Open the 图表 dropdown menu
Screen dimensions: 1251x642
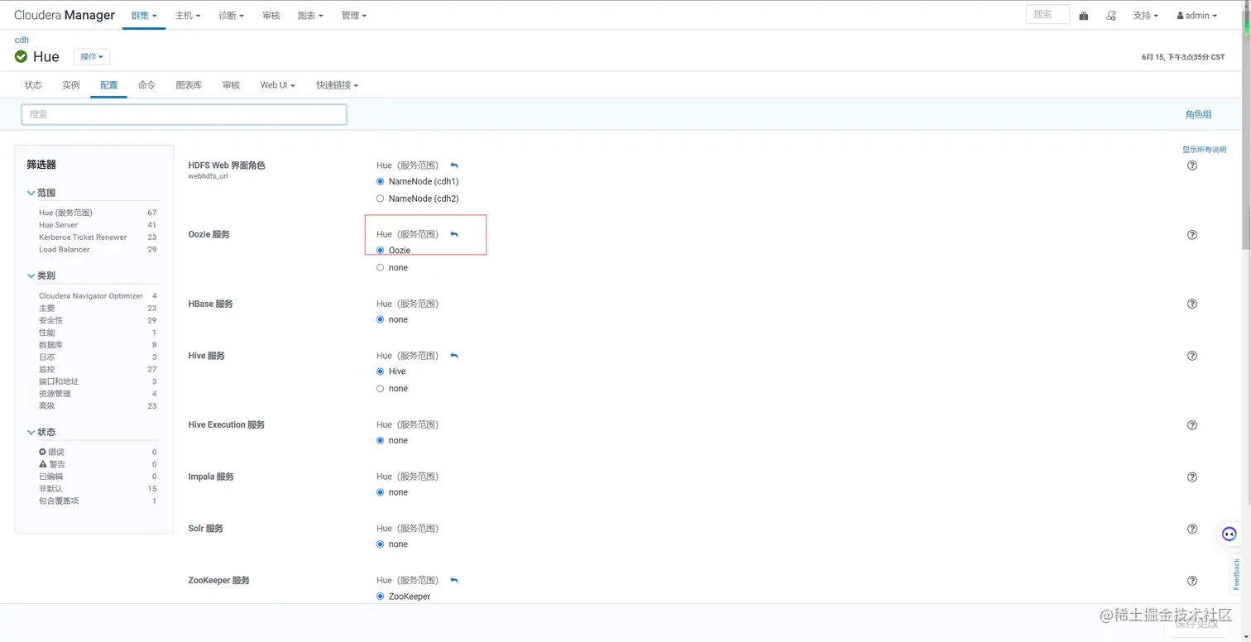point(310,16)
